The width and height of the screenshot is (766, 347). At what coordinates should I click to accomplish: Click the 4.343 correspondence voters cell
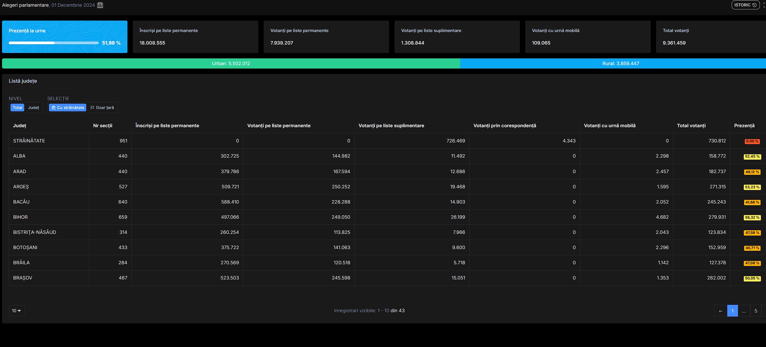click(569, 141)
